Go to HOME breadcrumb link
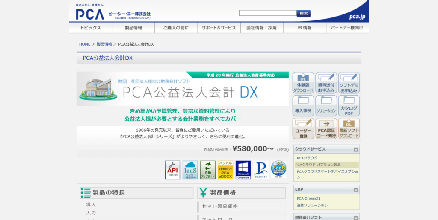The height and width of the screenshot is (220, 438). (85, 44)
